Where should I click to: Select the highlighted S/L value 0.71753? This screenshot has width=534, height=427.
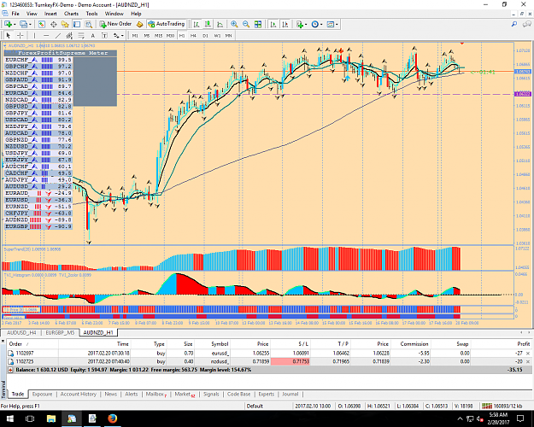290,361
